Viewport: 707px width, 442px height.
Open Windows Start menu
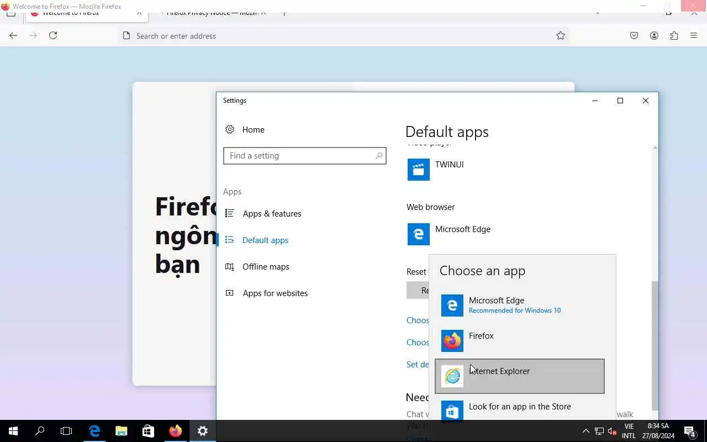pyautogui.click(x=13, y=431)
